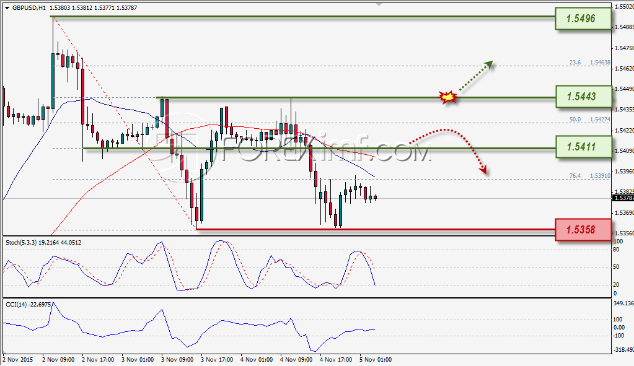Click the 2 Nov 09:00 time label

pyautogui.click(x=58, y=360)
